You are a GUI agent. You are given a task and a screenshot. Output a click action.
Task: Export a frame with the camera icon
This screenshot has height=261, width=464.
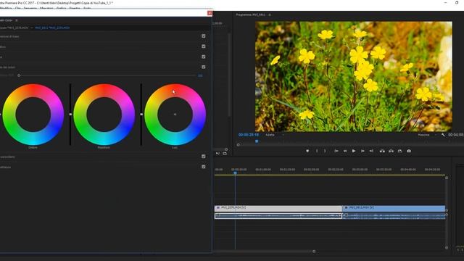(409, 151)
